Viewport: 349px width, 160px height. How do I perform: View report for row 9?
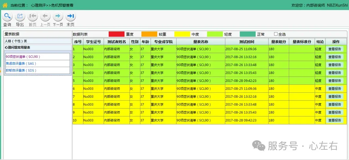click(x=335, y=112)
